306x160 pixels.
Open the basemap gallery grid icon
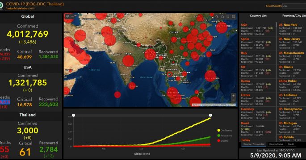click(233, 17)
